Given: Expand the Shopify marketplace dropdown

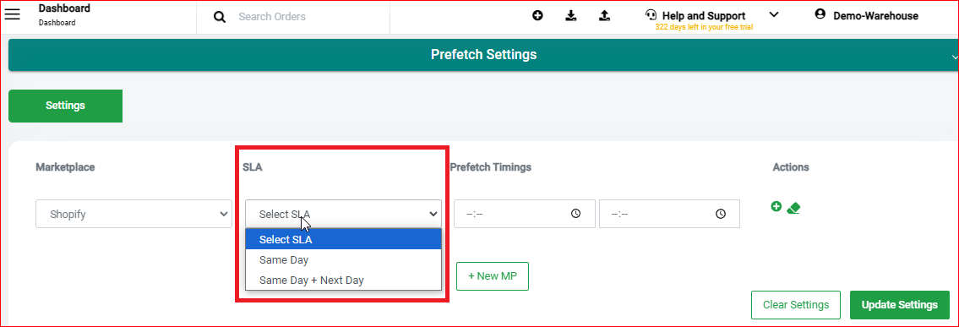Looking at the screenshot, I should pos(134,214).
